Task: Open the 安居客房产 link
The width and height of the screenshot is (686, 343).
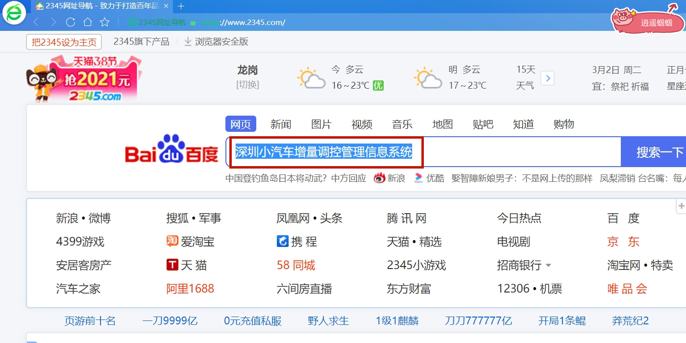Action: 84,266
